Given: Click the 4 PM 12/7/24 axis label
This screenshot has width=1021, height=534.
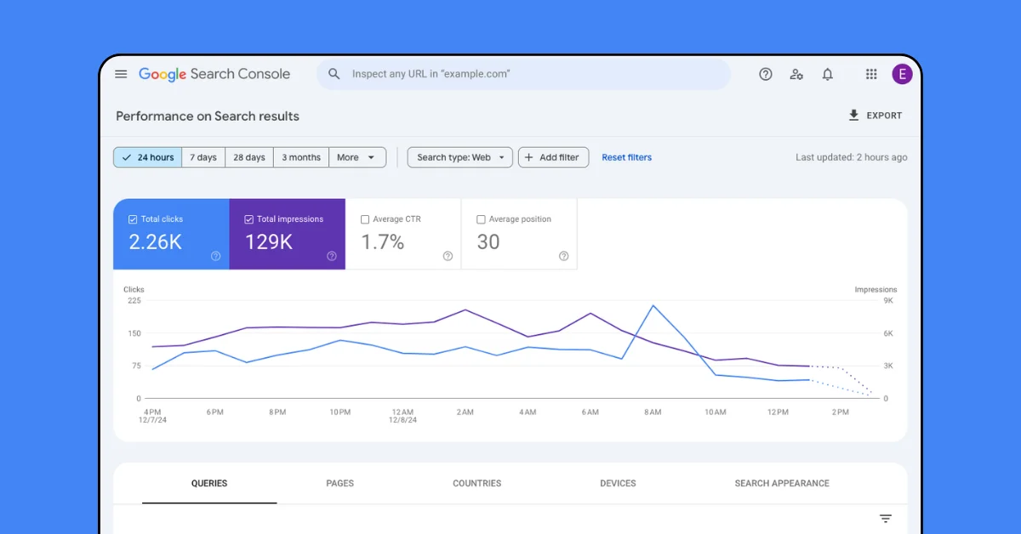Looking at the screenshot, I should [151, 416].
